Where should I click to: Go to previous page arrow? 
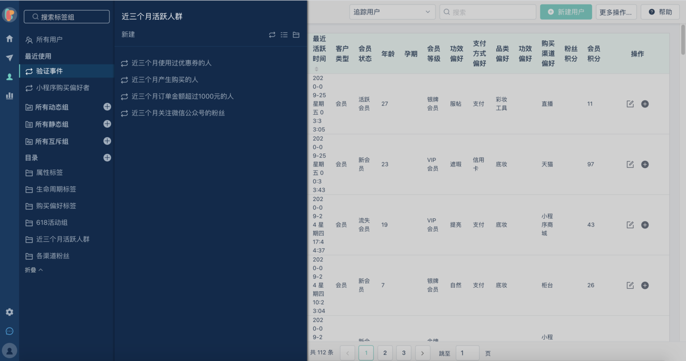347,353
